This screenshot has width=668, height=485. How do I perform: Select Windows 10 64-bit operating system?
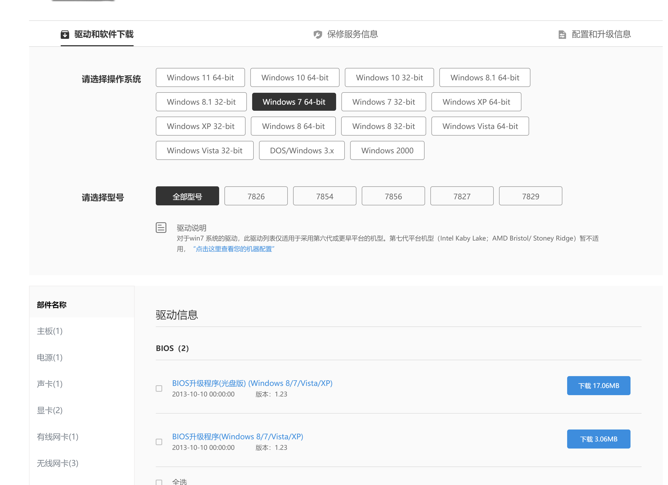[x=295, y=77]
